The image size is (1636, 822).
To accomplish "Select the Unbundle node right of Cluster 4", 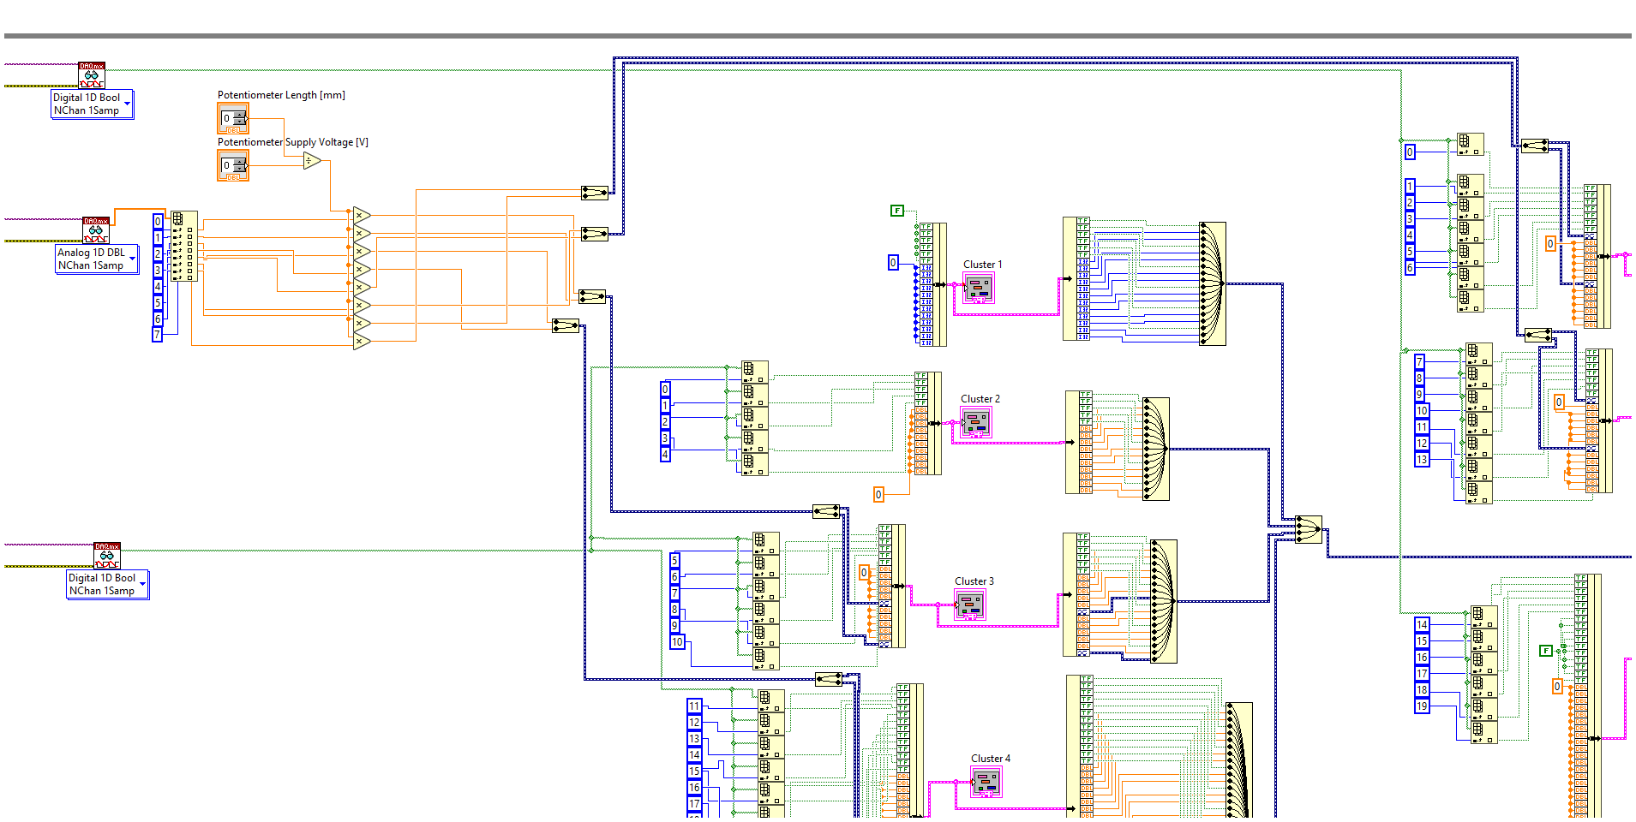I will [x=1080, y=747].
